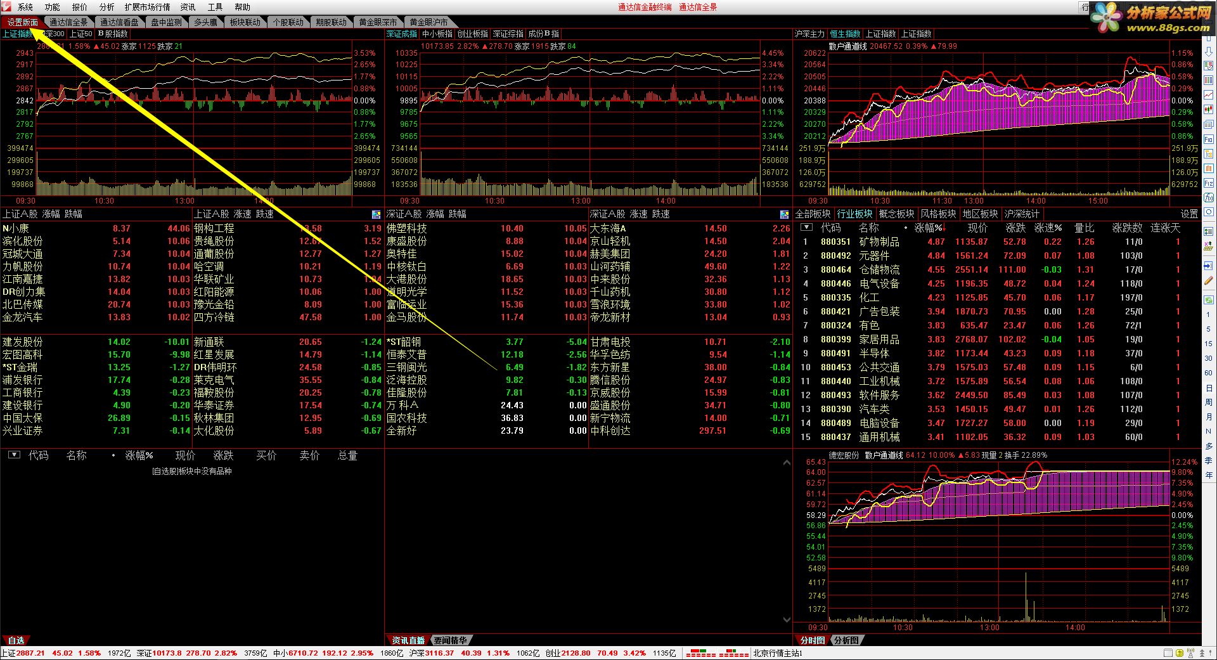The height and width of the screenshot is (660, 1217).
Task: Click 通达信金融终端 link at top
Action: point(645,7)
